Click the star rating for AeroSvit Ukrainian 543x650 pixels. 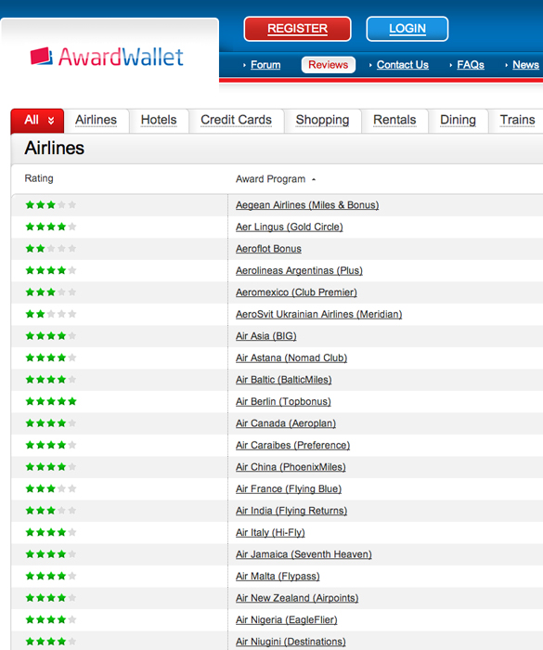click(x=51, y=314)
